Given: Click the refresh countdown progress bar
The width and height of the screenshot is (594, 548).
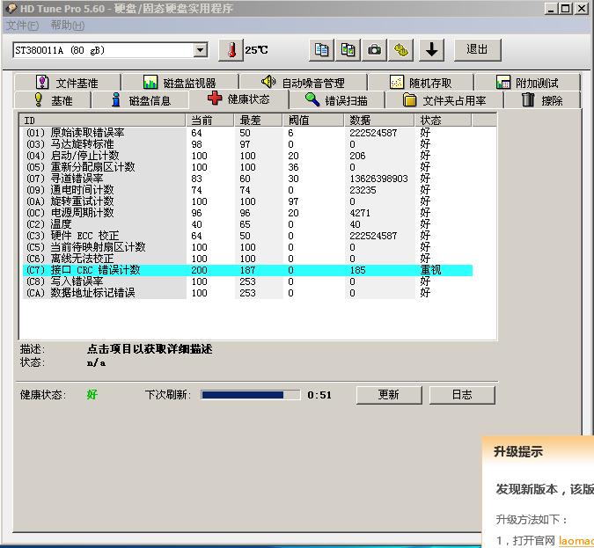Looking at the screenshot, I should (251, 395).
